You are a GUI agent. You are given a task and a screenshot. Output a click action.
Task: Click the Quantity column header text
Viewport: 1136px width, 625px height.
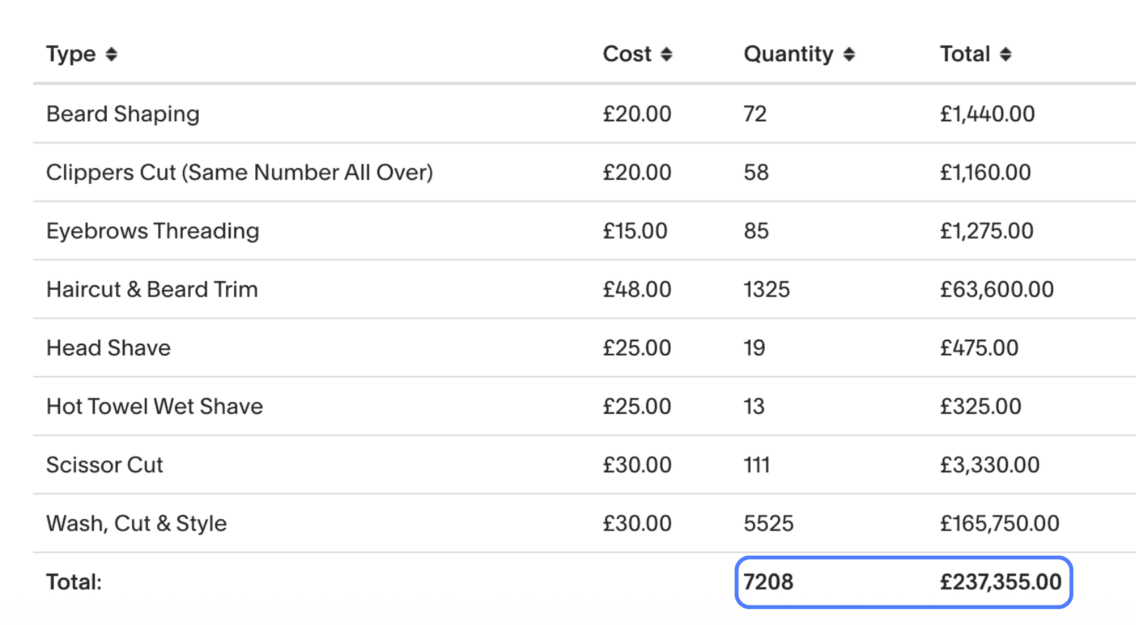[788, 55]
